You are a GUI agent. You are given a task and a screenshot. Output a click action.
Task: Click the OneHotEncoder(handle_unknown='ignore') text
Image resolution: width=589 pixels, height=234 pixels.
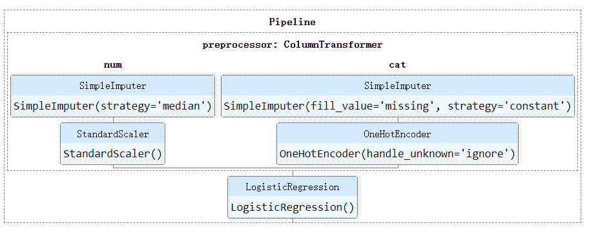coord(397,154)
